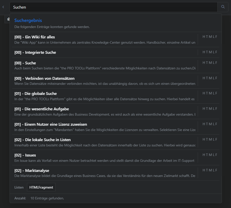231x208 pixels.
Task: Click the magnifier search icon
Action: [x=223, y=7]
